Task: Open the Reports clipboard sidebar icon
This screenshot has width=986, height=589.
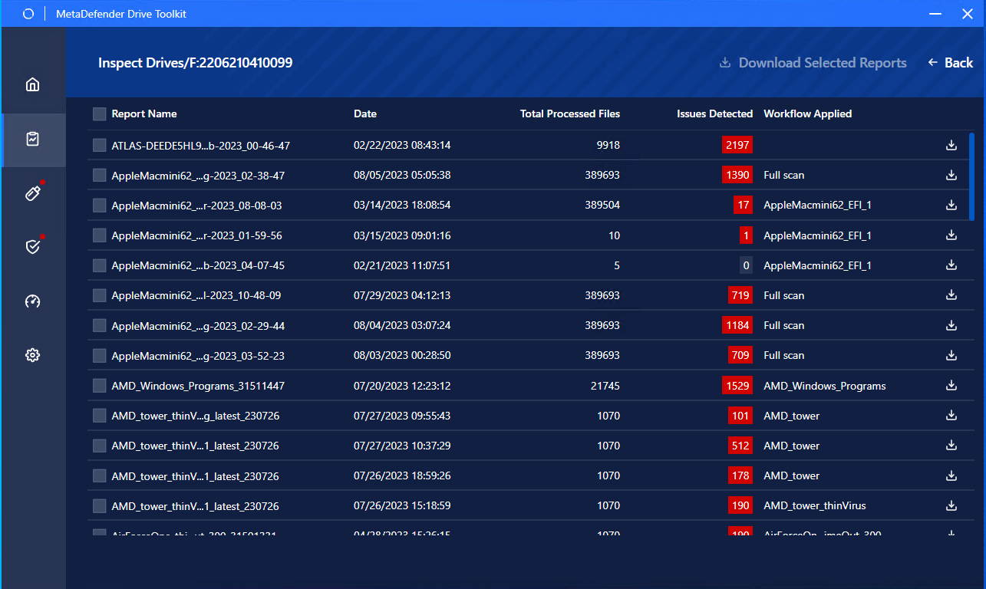Action: click(32, 139)
